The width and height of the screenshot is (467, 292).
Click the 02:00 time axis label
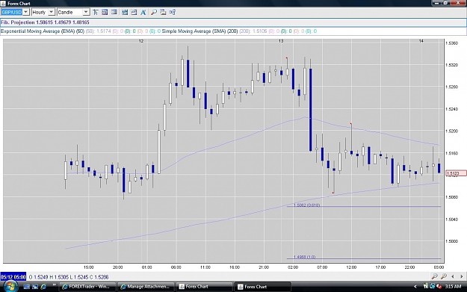pos(293,267)
